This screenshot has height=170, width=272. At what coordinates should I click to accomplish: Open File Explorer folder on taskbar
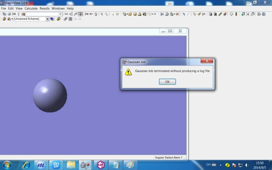[71, 165]
